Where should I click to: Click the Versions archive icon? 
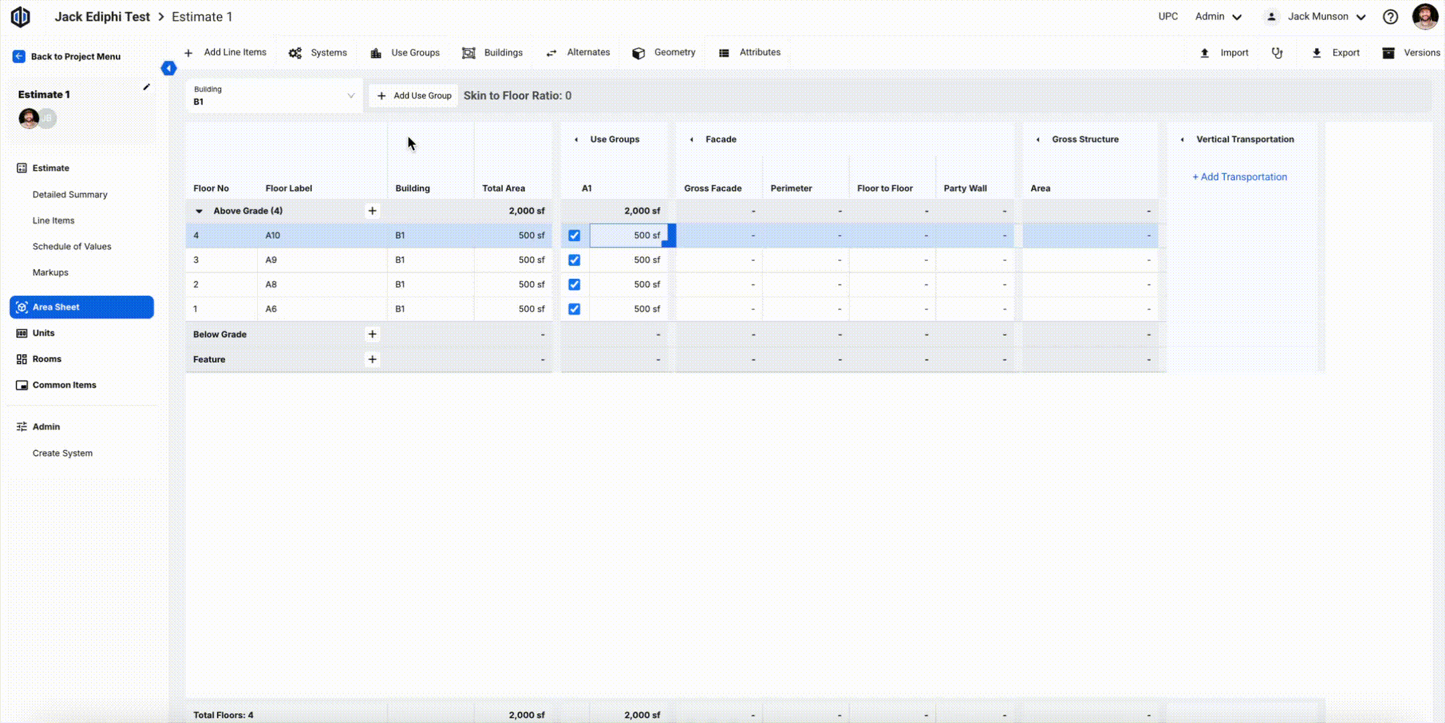tap(1388, 53)
